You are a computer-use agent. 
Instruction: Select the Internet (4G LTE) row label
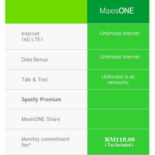pos(32,37)
